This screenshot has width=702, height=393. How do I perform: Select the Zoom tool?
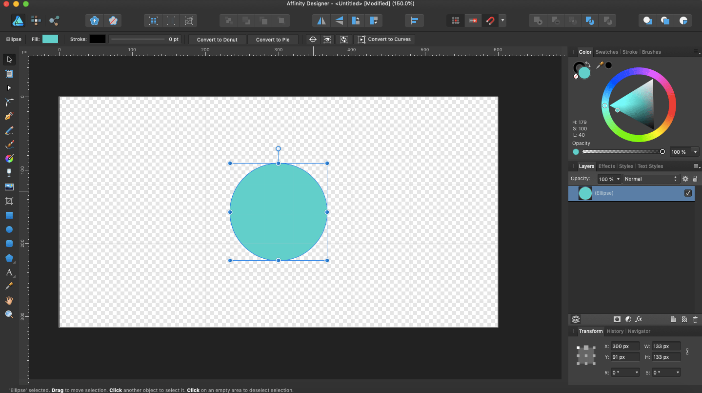coord(9,314)
